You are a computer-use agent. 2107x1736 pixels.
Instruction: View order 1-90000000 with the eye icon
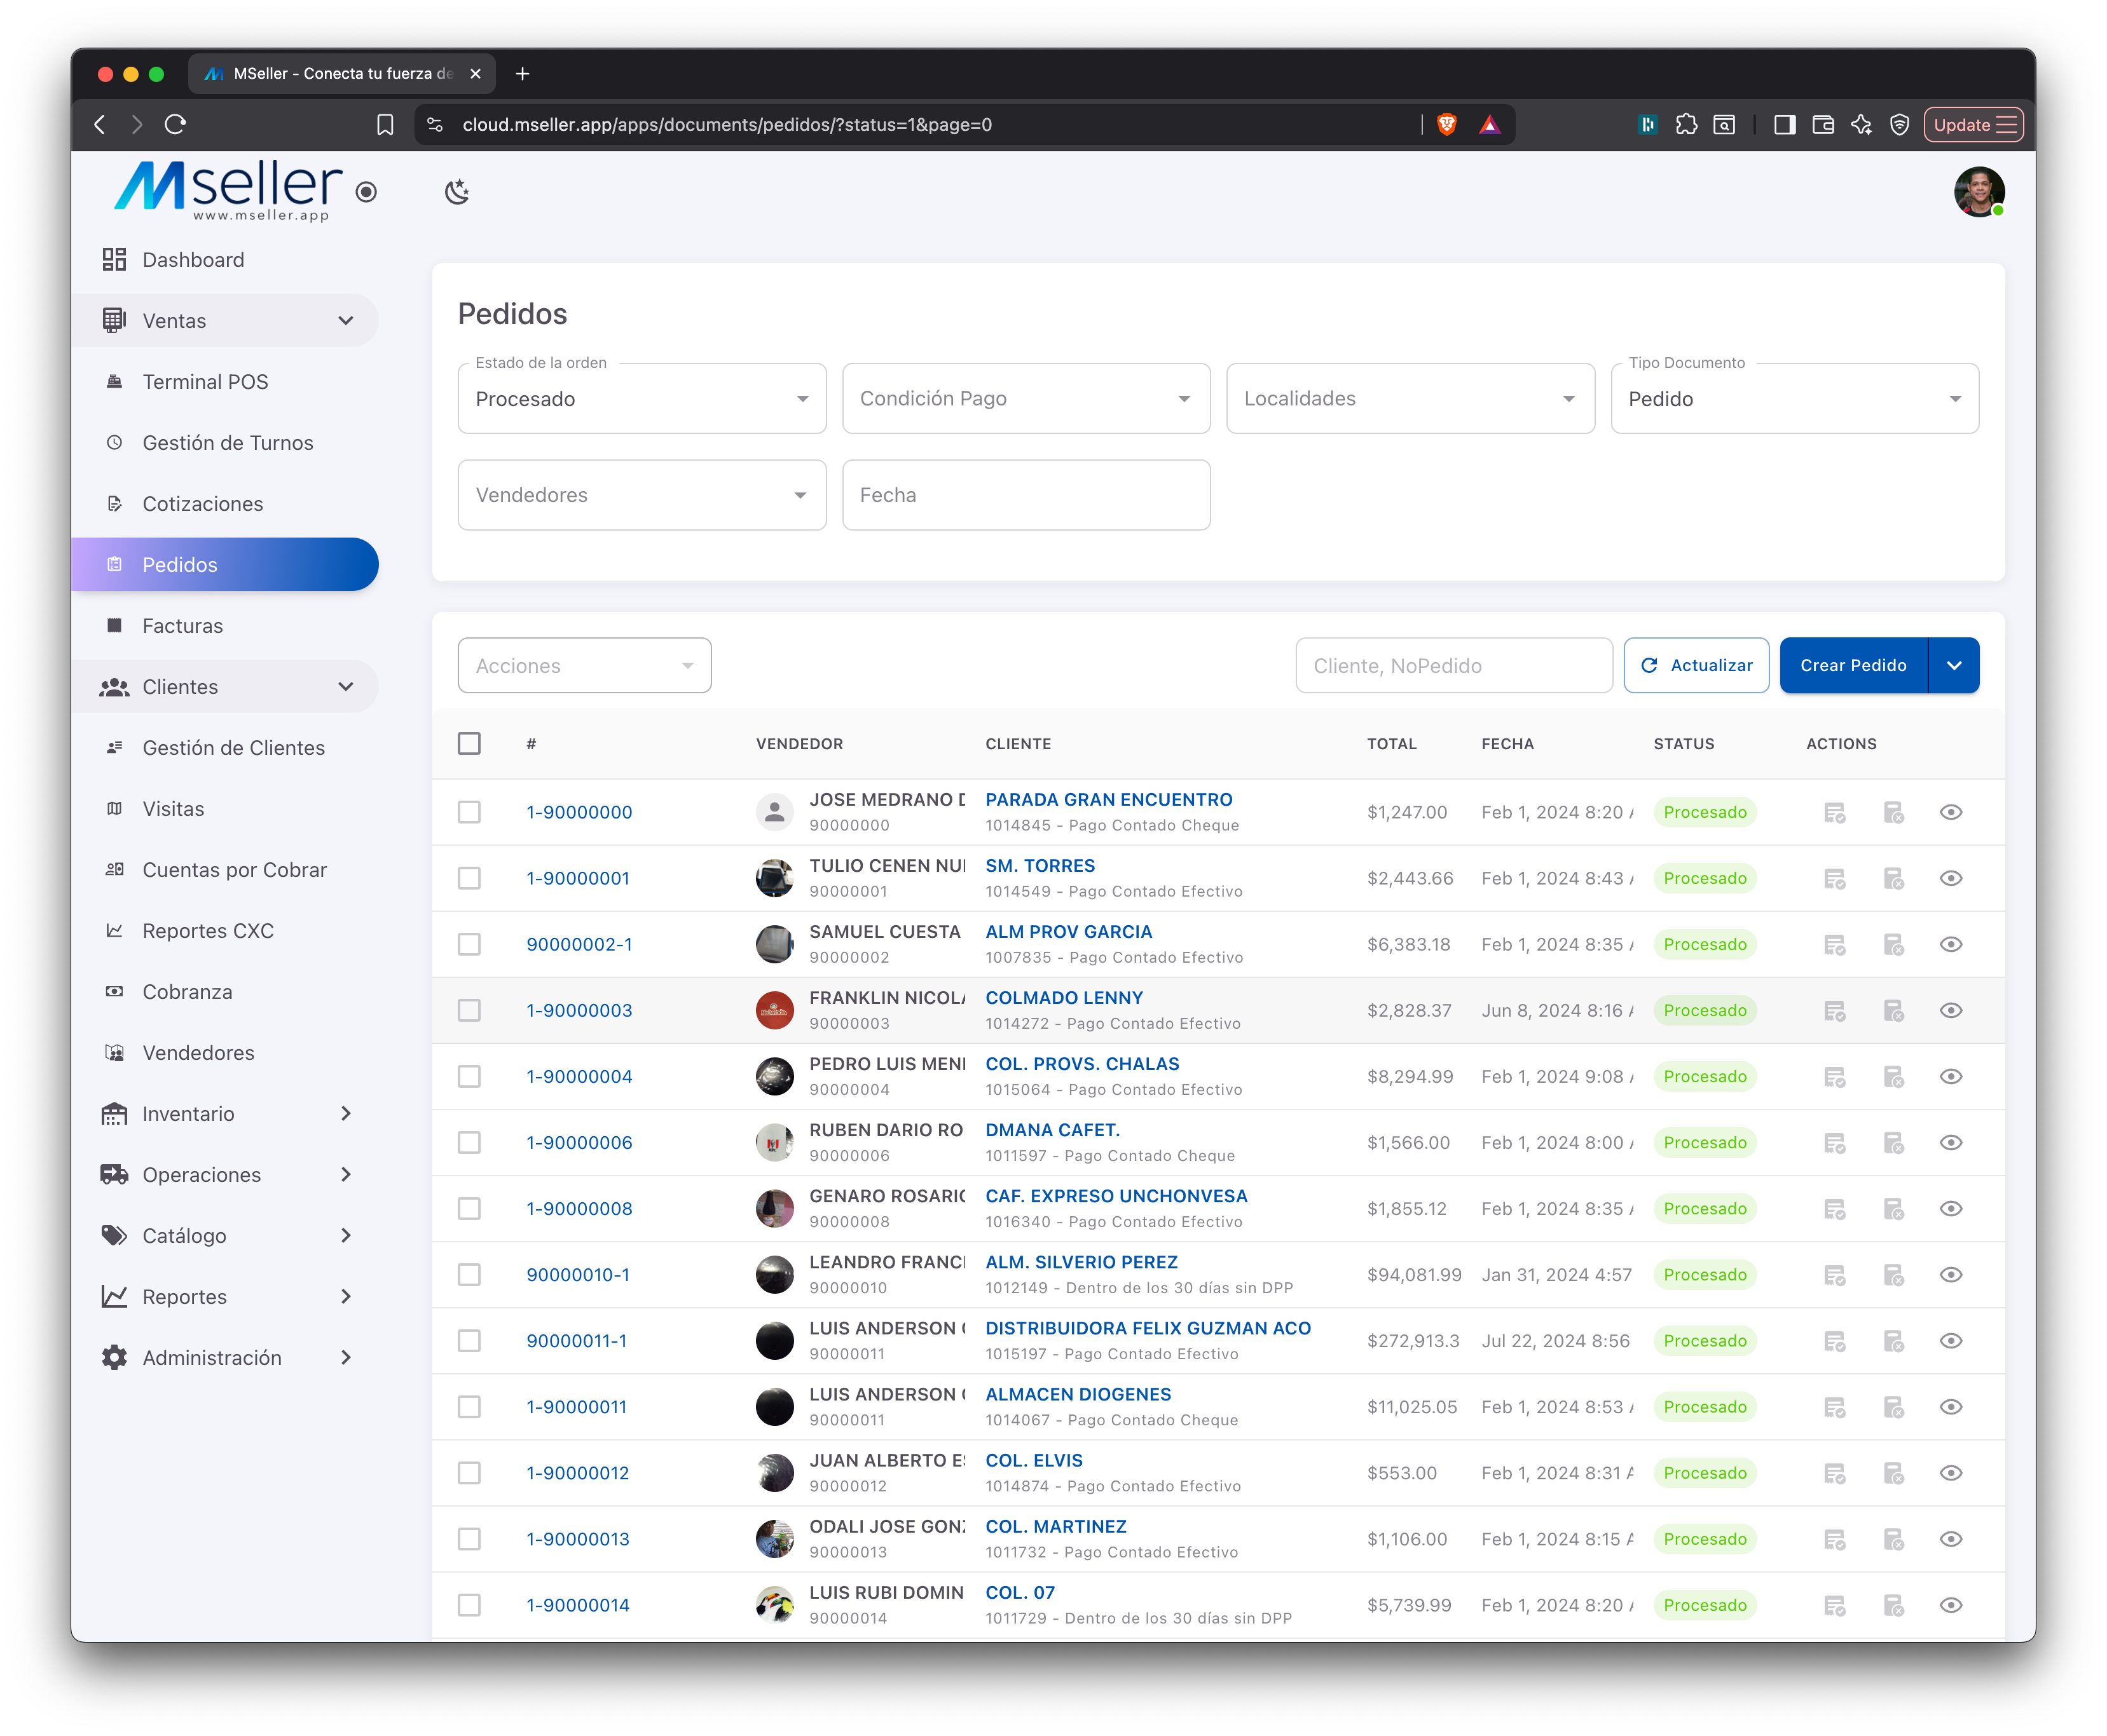tap(1950, 812)
